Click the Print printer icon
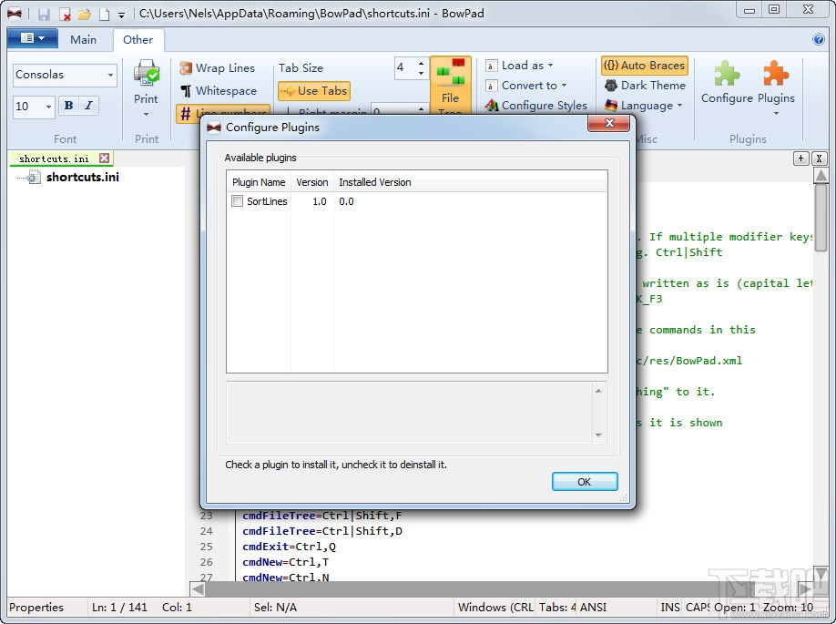Image resolution: width=836 pixels, height=624 pixels. pyautogui.click(x=146, y=75)
